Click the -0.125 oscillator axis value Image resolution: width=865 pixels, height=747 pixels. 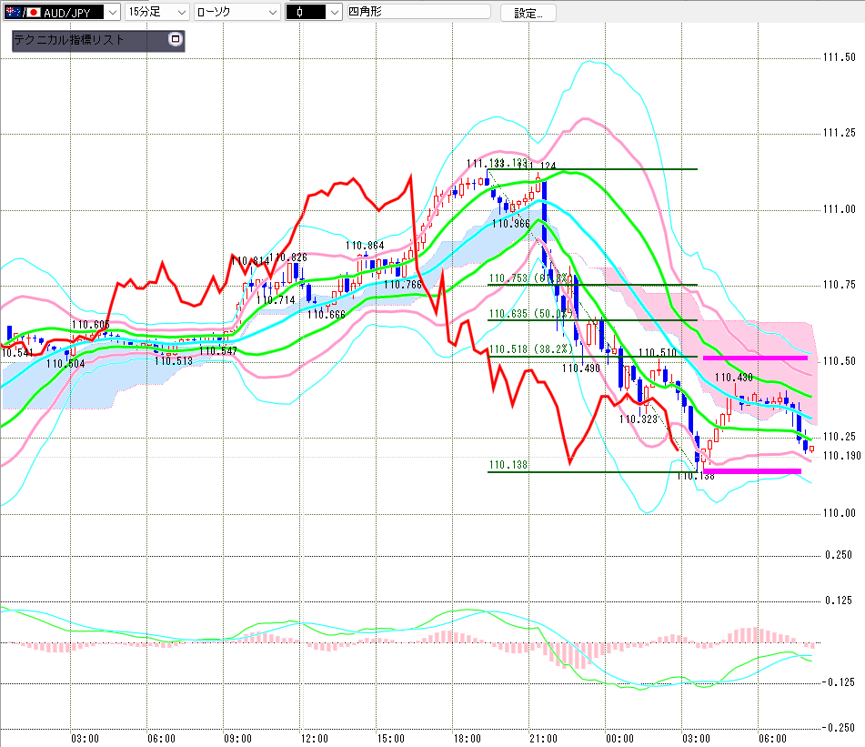click(838, 682)
